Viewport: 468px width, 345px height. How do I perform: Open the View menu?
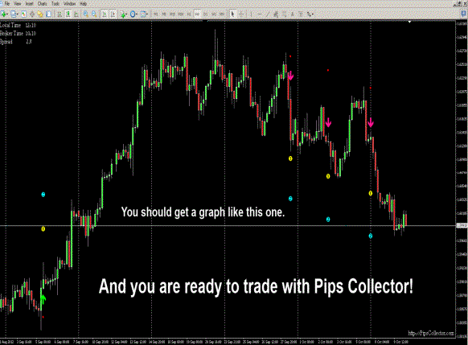coord(18,4)
